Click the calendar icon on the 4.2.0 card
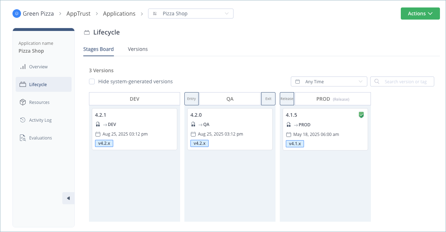 (193, 134)
